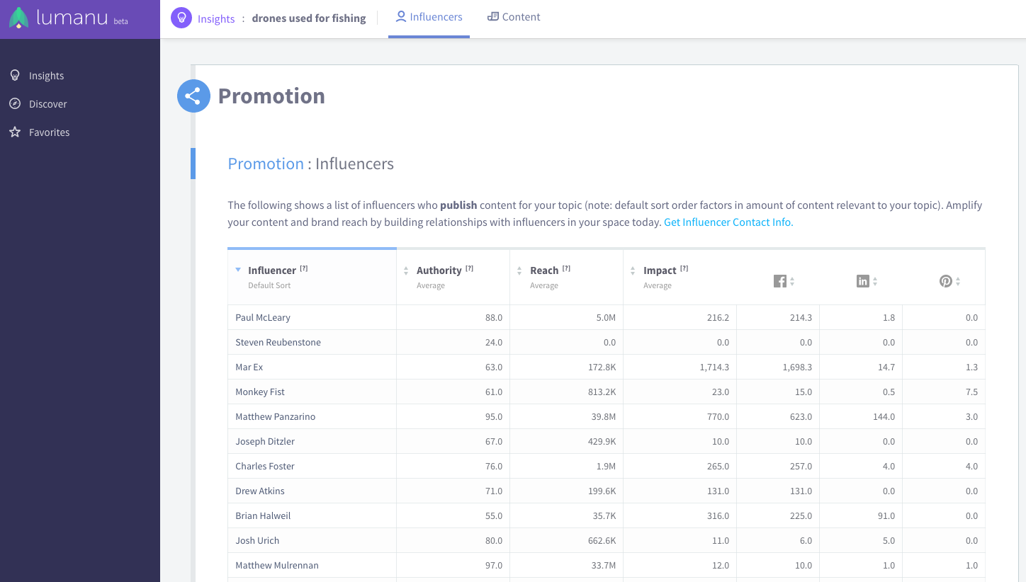
Task: Toggle sort arrows on Reach column
Action: pos(519,271)
